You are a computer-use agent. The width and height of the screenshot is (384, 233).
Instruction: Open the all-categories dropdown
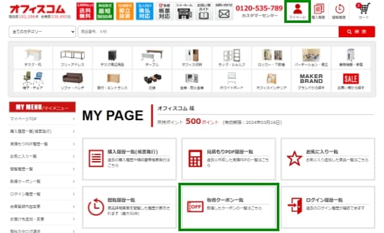pos(42,32)
